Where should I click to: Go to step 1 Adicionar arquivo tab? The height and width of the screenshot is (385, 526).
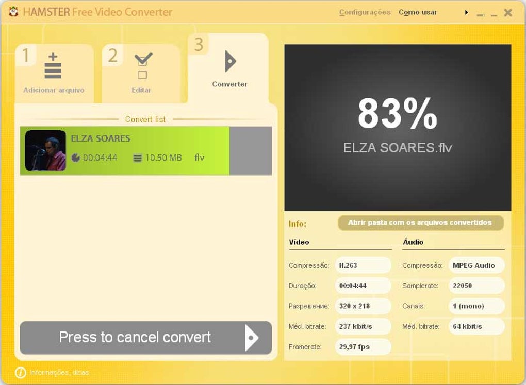[x=54, y=73]
